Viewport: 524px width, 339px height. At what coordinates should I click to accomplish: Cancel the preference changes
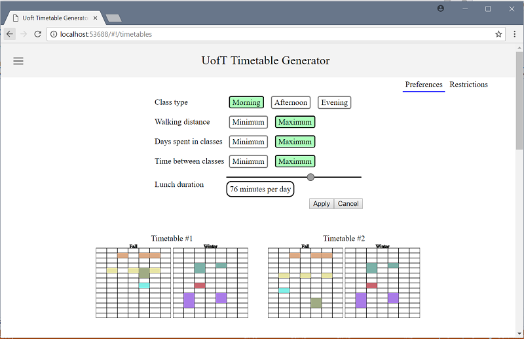348,203
